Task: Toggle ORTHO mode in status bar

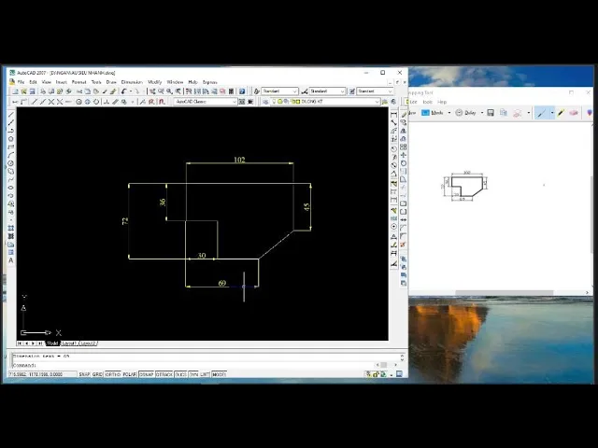Action: tap(112, 374)
